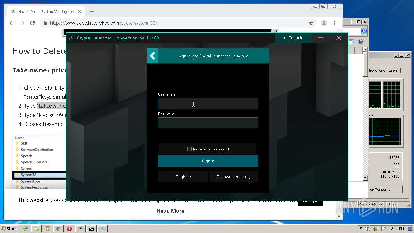Image resolution: width=414 pixels, height=233 pixels.
Task: Click the blue search magnifier button
Action: [364, 31]
